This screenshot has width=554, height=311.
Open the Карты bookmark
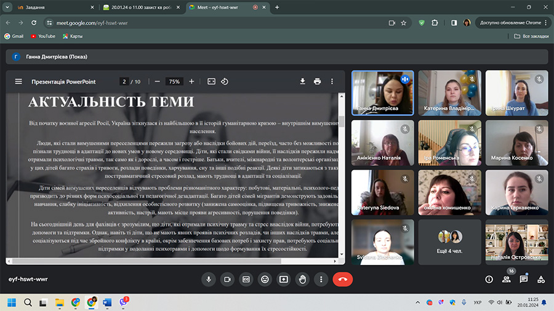[73, 36]
